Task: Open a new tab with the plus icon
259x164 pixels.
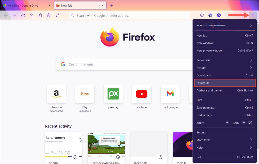Action: tap(112, 5)
